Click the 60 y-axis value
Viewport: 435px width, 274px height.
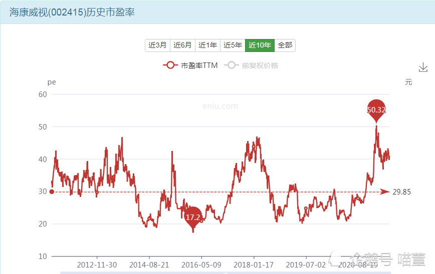tap(43, 94)
